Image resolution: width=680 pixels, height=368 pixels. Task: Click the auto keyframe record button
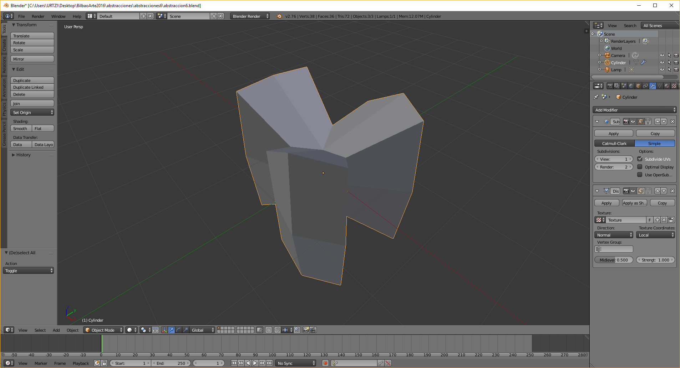coord(325,363)
